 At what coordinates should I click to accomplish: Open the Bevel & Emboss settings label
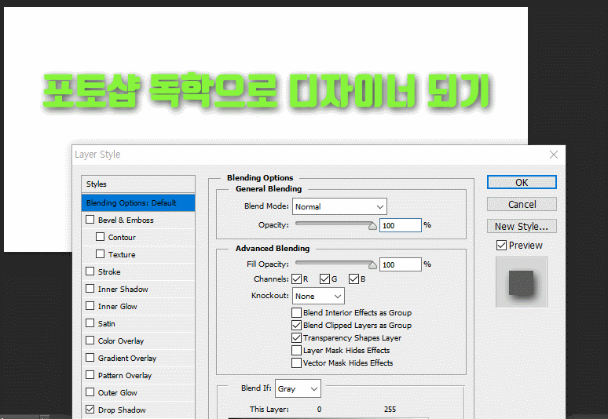click(x=126, y=220)
